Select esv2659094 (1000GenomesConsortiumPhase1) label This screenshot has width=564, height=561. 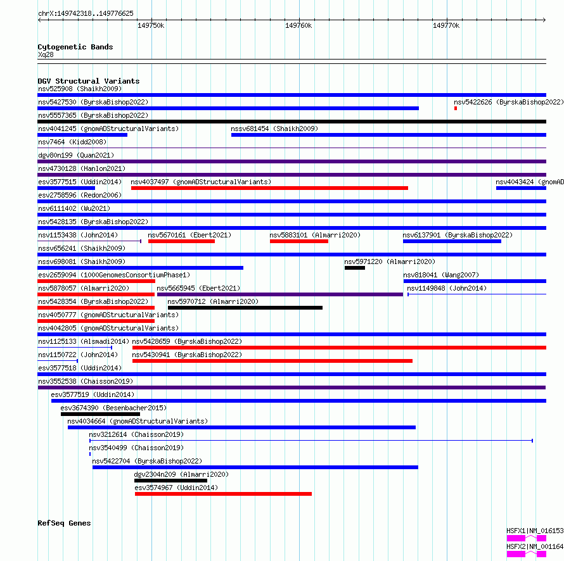(114, 275)
